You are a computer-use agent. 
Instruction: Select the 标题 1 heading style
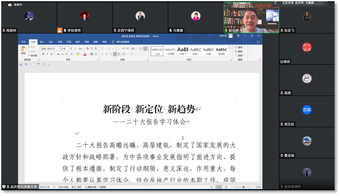point(183,51)
